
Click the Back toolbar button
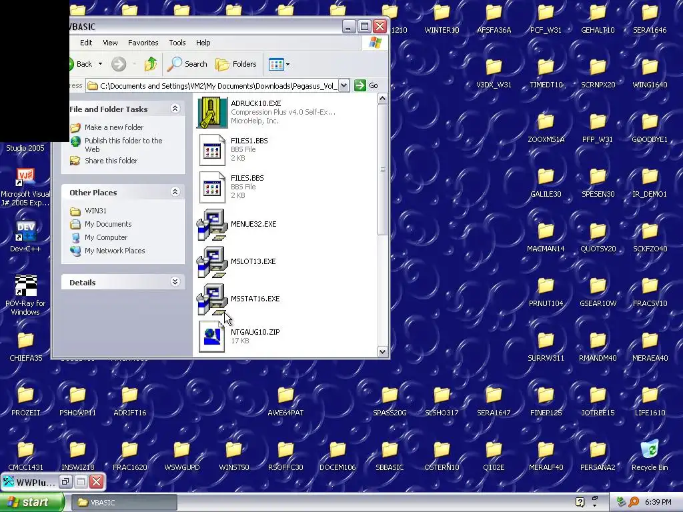pyautogui.click(x=81, y=64)
